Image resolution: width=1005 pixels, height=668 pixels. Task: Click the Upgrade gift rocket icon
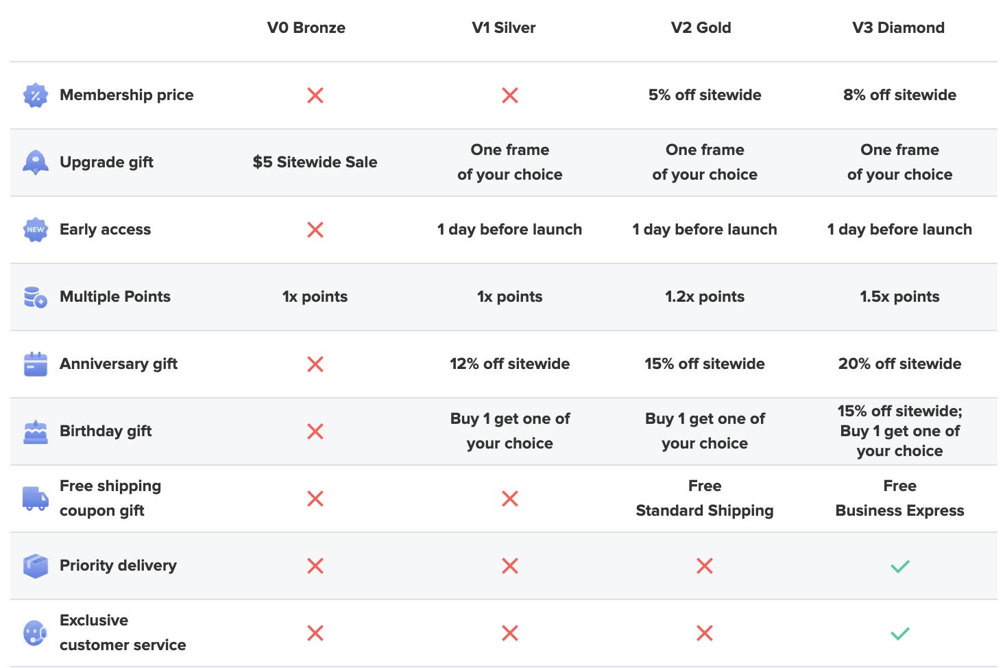[36, 163]
